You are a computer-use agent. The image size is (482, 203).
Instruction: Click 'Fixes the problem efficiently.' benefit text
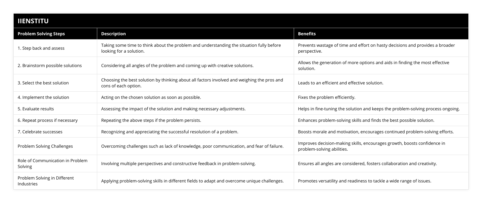327,97
